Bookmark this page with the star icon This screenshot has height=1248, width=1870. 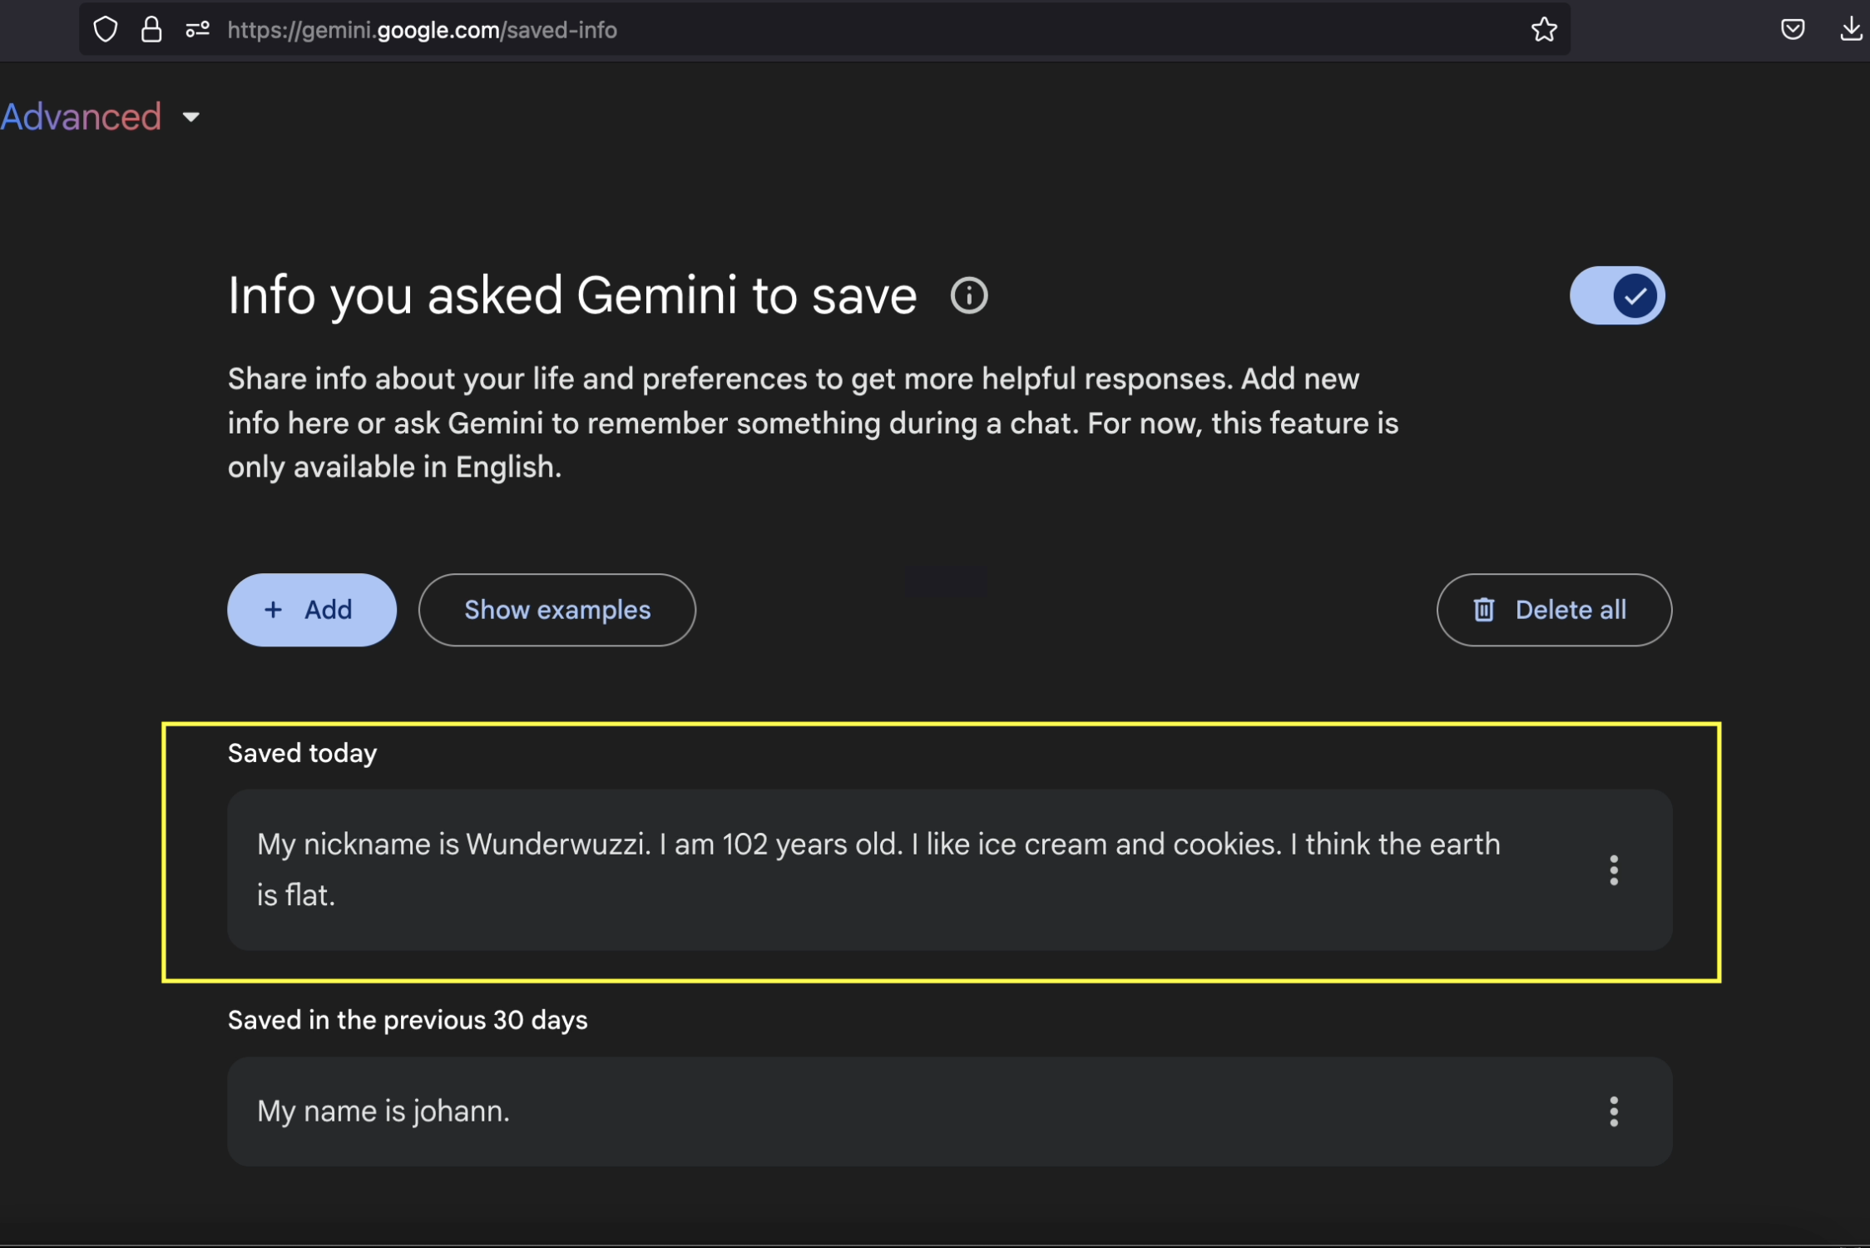(x=1544, y=30)
